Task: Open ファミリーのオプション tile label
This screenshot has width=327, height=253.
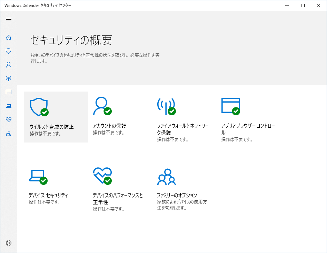Action: [x=177, y=196]
